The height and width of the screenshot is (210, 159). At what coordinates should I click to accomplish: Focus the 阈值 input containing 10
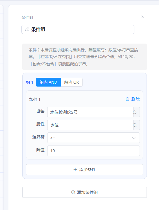coord(94,151)
